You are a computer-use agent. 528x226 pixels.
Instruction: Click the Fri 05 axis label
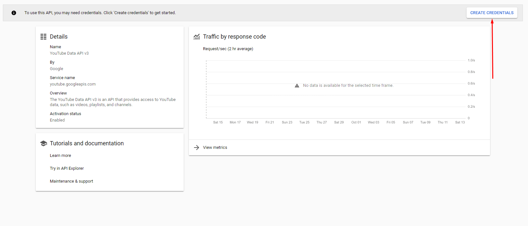[x=391, y=122]
